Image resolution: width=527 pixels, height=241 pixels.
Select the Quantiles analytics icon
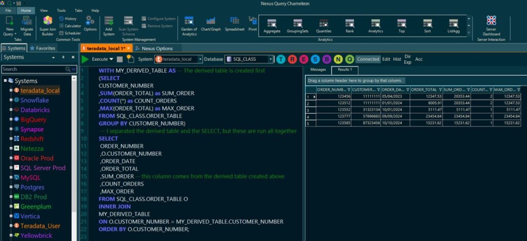point(323,25)
